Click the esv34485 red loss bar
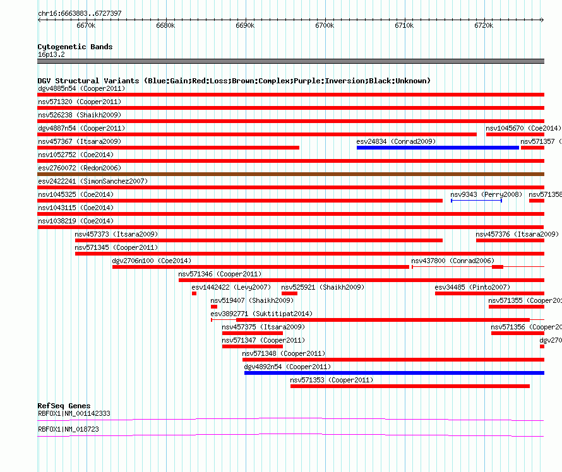The height and width of the screenshot is (472, 562). 489,293
